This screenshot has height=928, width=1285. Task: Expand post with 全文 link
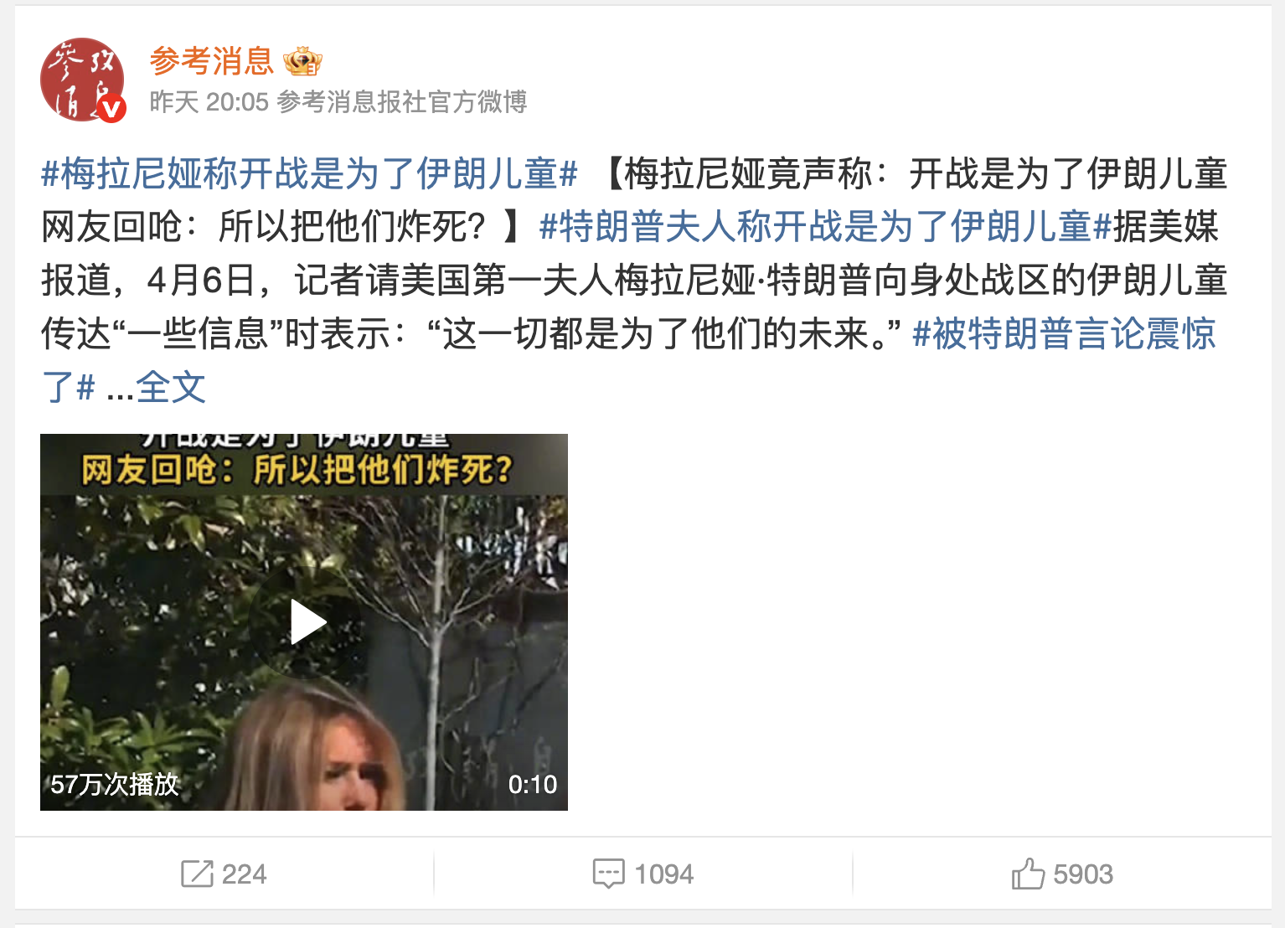point(171,387)
